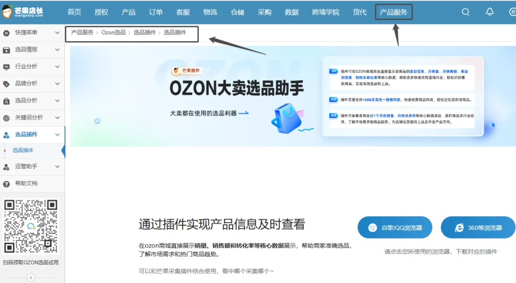Click the middle 选品插件 breadcrumb

point(145,33)
